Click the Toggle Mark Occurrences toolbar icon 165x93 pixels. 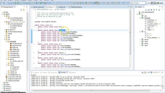pos(97,3)
